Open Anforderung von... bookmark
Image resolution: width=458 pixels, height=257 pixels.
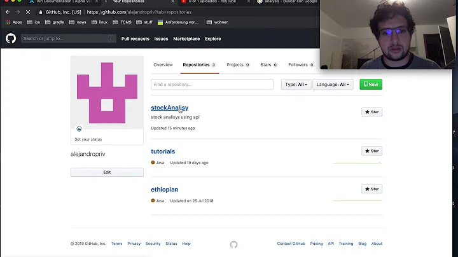[178, 22]
